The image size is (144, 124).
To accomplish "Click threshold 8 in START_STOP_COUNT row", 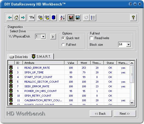I will [x=97, y=77].
